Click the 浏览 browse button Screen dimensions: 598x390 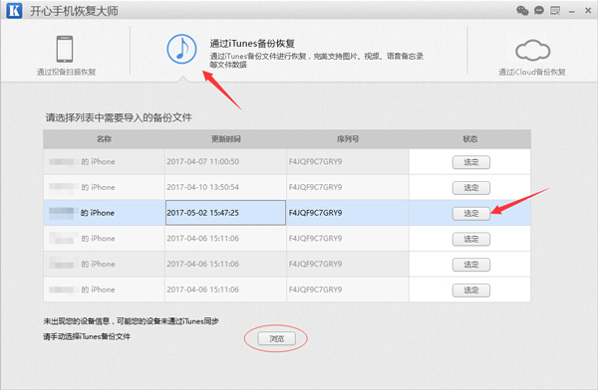click(277, 338)
